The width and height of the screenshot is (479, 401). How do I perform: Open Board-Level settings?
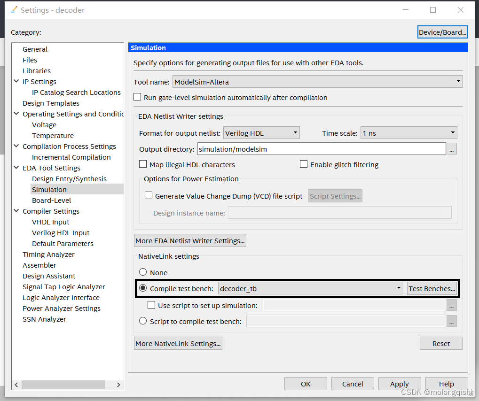tap(51, 200)
